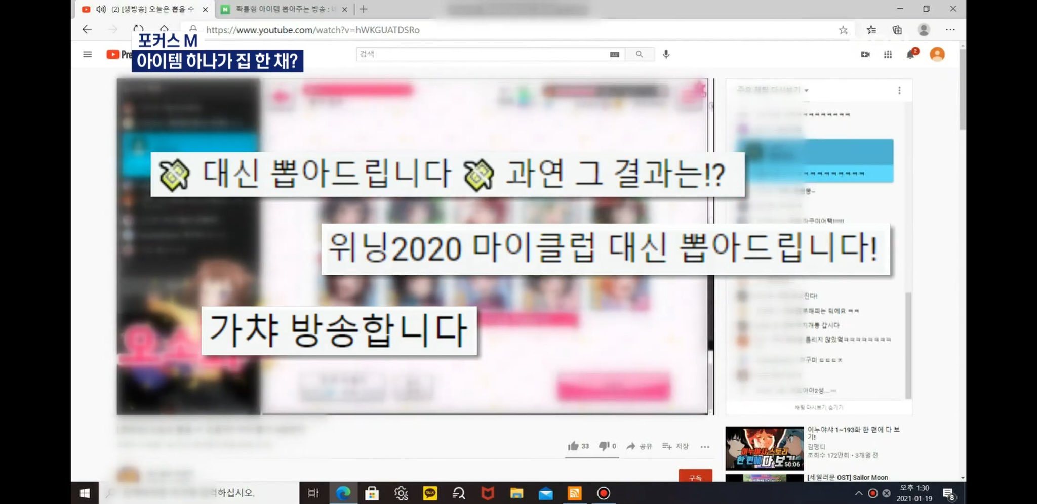The width and height of the screenshot is (1037, 504).
Task: Open YouTube notifications bell
Action: point(910,54)
